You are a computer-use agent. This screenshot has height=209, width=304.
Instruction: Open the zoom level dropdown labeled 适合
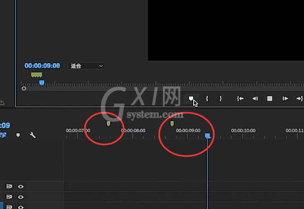coord(86,66)
